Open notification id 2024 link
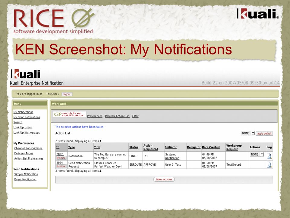The height and width of the screenshot is (218, 290). 60,163
